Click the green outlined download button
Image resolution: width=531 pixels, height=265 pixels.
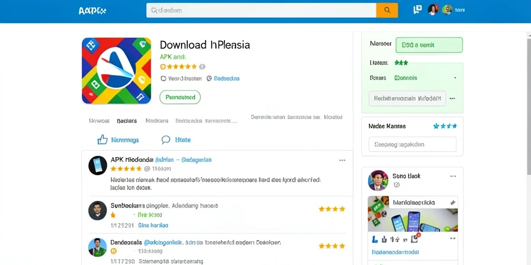pyautogui.click(x=180, y=97)
